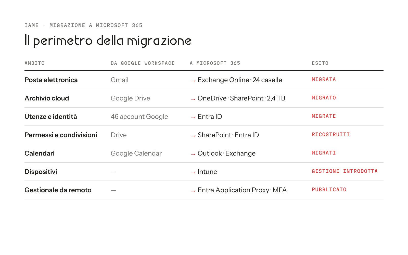Image resolution: width=408 pixels, height=255 pixels.
Task: Select the 'Archivio cloud' row label
Action: click(x=47, y=98)
